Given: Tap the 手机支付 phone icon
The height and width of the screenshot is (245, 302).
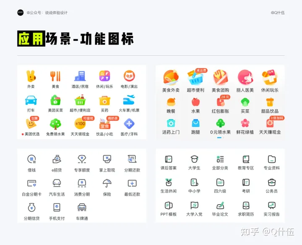Looking at the screenshot, I should coord(57,207).
